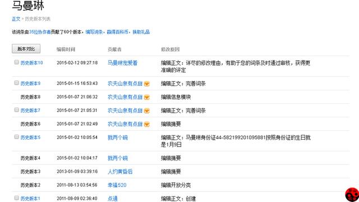Tick the checkbox for 历史版本9
This screenshot has width=359, height=202.
tap(16, 82)
